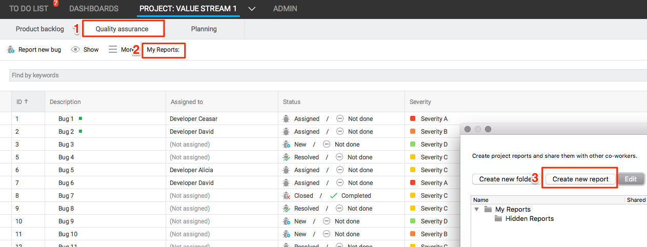Click the Resolved bug icon for Bug 4

coord(287,157)
